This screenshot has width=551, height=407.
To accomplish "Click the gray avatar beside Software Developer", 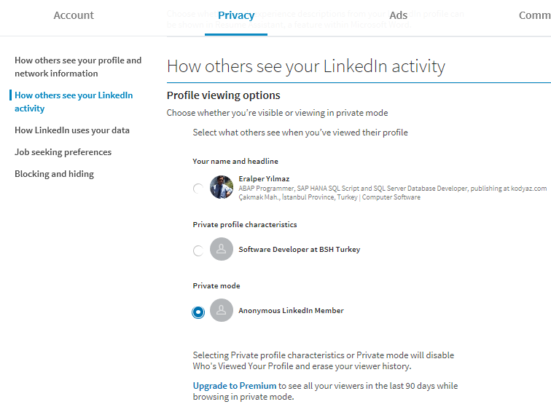I will (x=222, y=249).
